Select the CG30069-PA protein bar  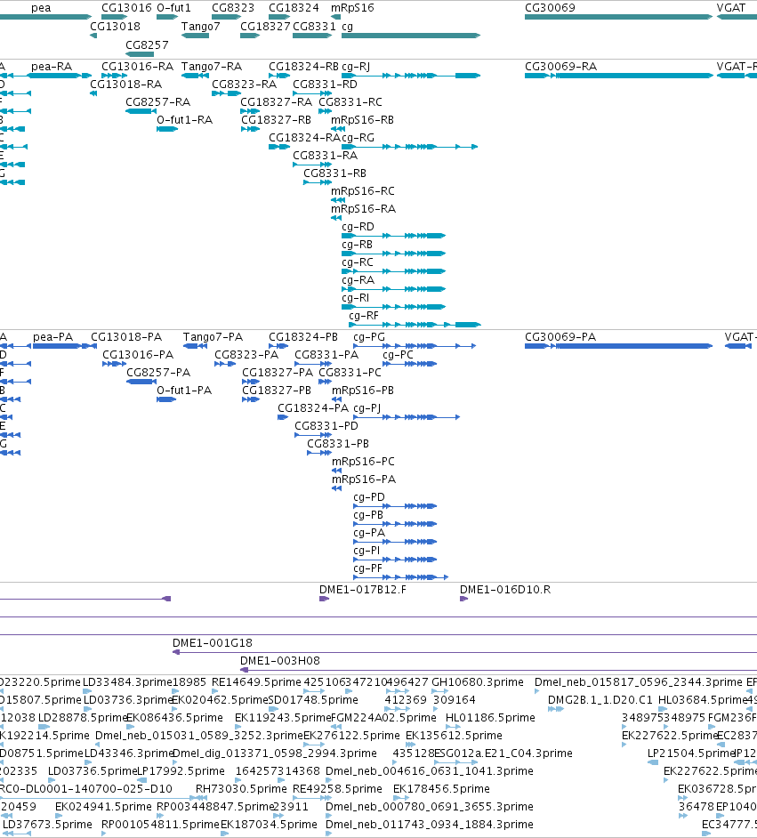[x=618, y=346]
